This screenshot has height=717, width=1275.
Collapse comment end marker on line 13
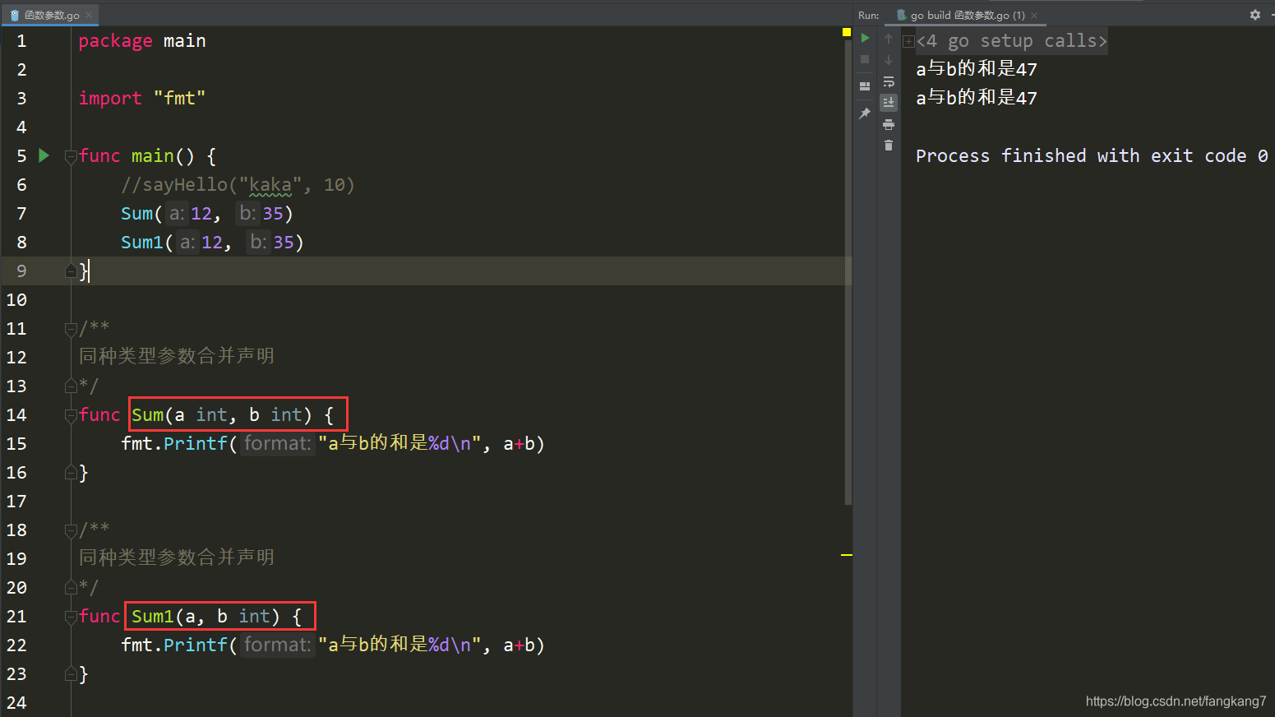[71, 386]
